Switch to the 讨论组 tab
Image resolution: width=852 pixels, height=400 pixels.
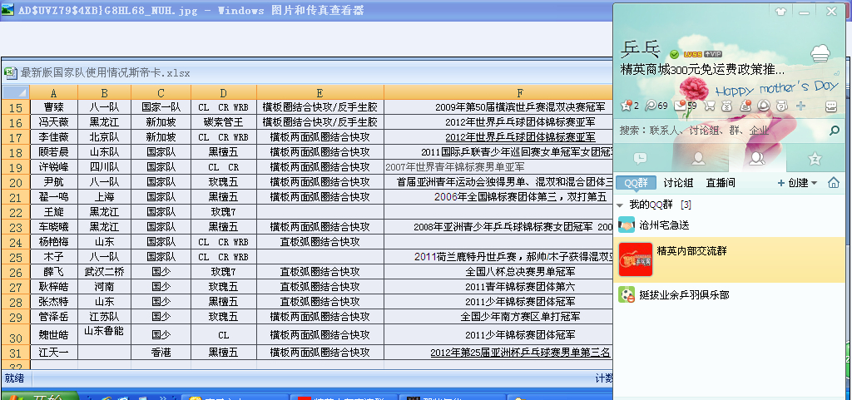pyautogui.click(x=678, y=183)
